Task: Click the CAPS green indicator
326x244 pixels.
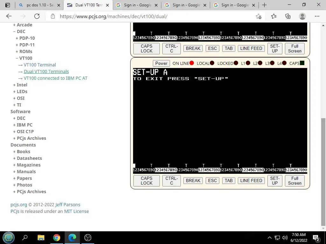Action: (x=302, y=63)
